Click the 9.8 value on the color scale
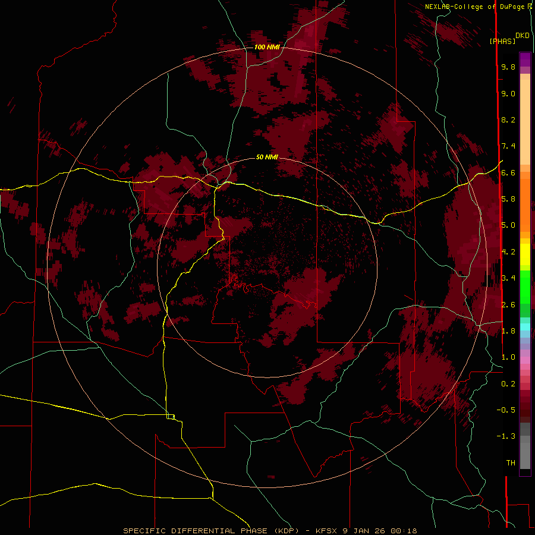Screen dimensions: 535x535 click(508, 67)
